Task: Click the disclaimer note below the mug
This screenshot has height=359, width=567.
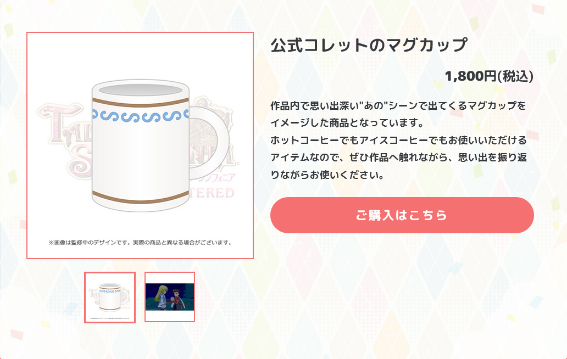Action: pos(140,242)
